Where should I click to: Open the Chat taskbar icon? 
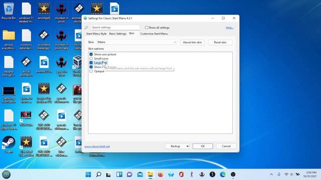point(129,174)
